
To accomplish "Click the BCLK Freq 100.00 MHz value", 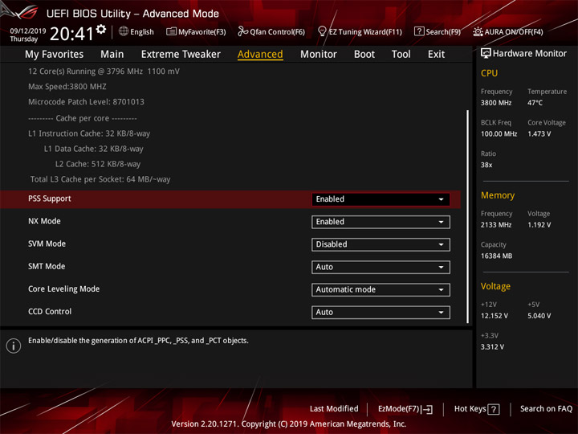I will pyautogui.click(x=499, y=134).
